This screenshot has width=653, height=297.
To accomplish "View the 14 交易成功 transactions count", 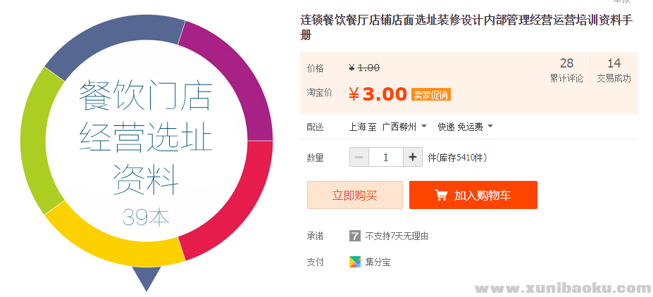I will coord(614,70).
